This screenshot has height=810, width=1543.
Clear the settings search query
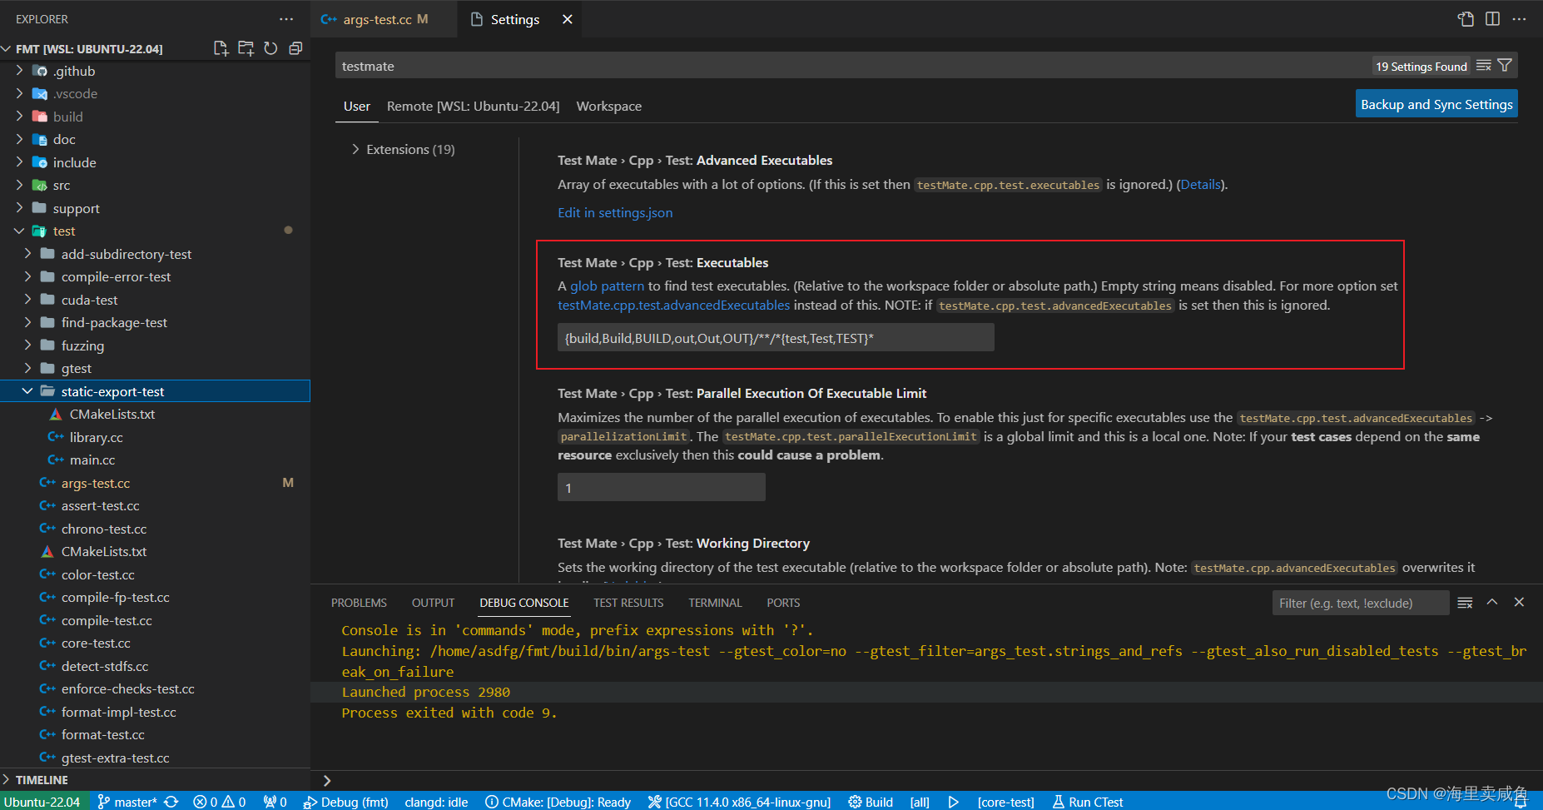1484,65
